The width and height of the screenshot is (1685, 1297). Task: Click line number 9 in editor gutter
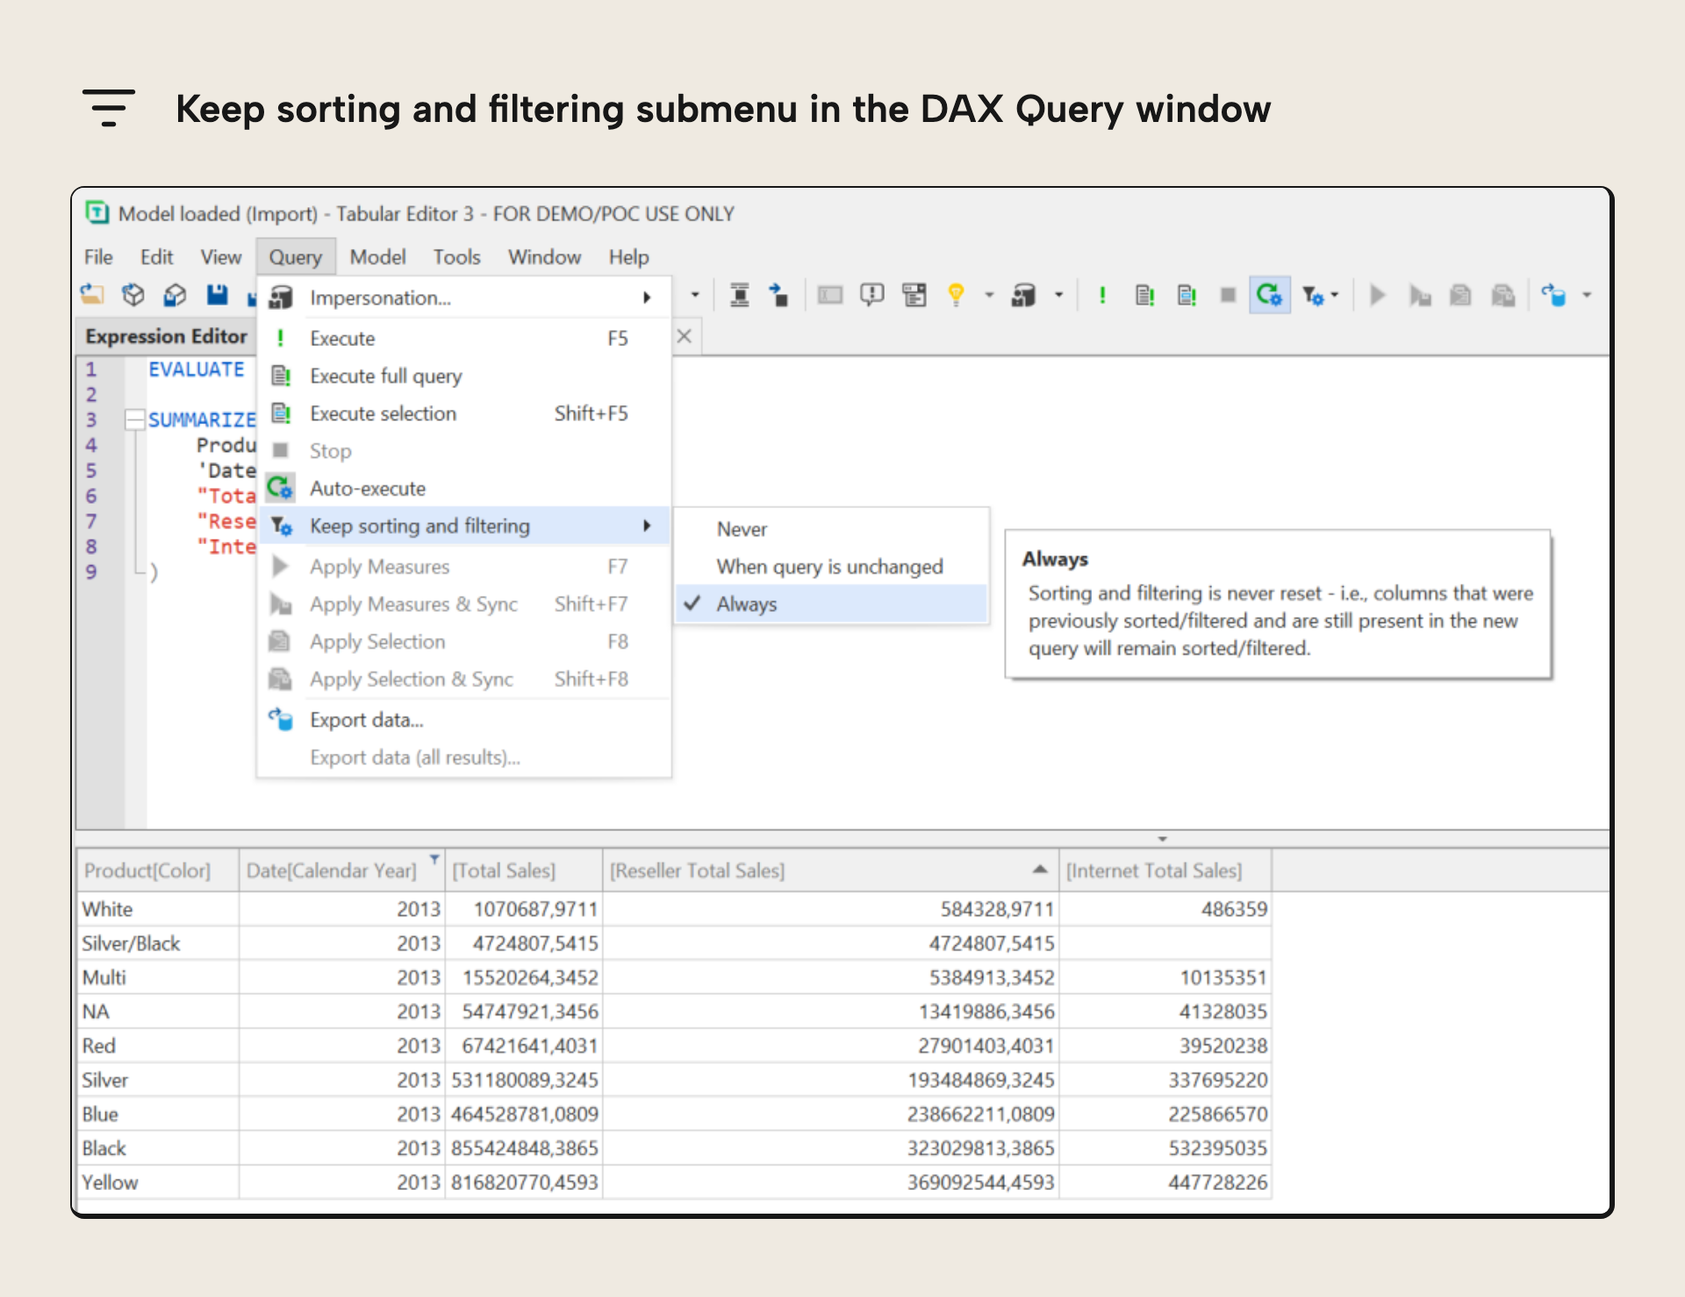tap(91, 572)
